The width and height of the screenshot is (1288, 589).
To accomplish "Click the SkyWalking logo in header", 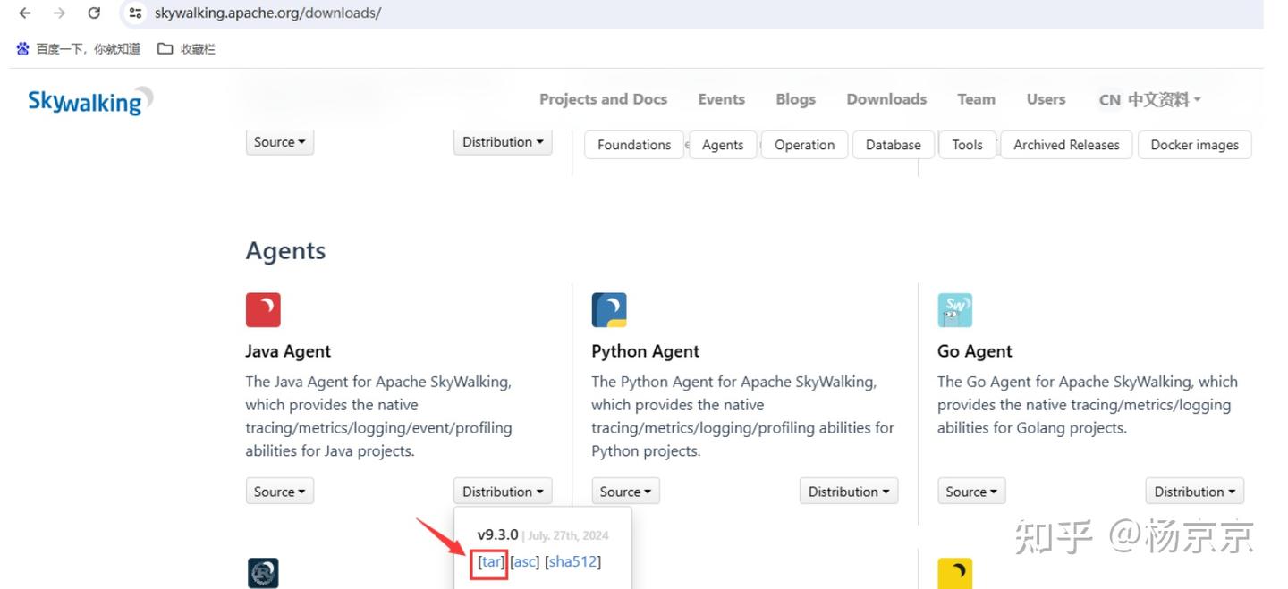I will tap(89, 101).
